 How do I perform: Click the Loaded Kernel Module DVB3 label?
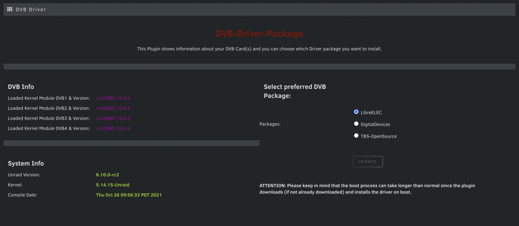click(49, 118)
